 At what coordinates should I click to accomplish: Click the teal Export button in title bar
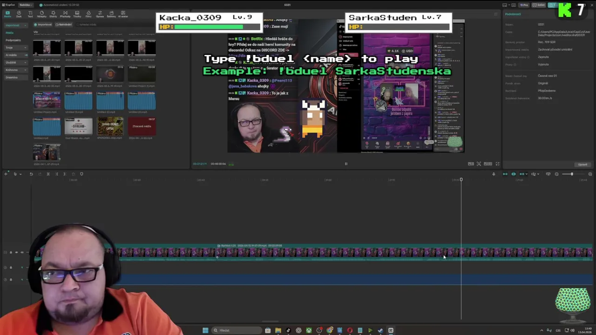pyautogui.click(x=553, y=5)
